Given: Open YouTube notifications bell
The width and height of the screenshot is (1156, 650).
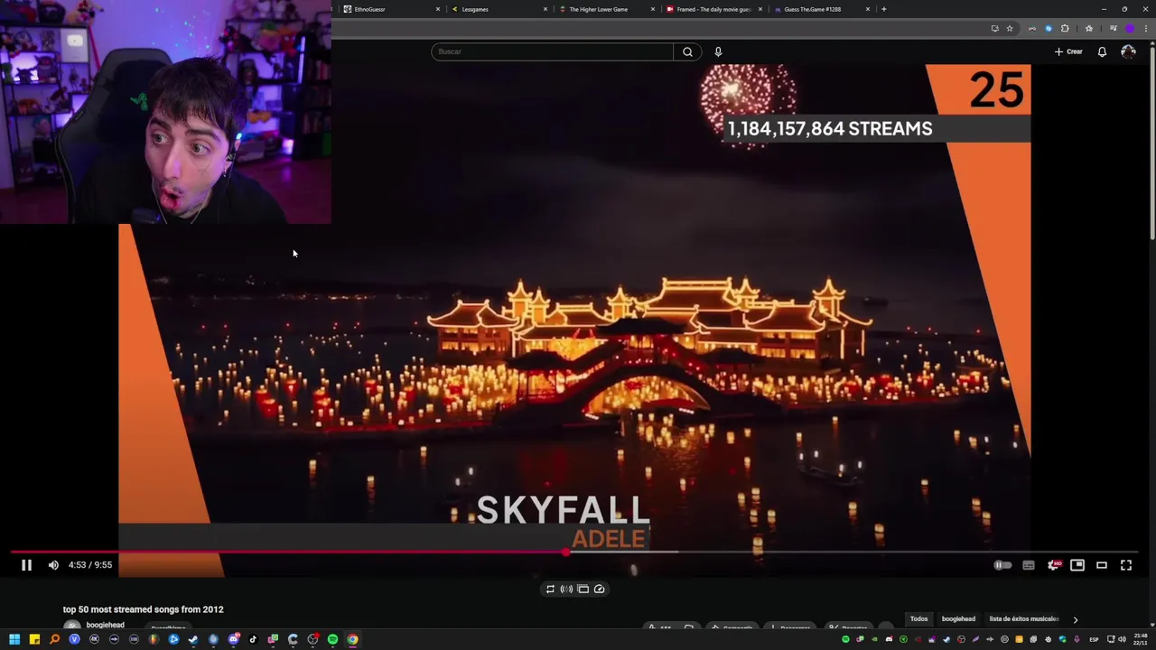Looking at the screenshot, I should pyautogui.click(x=1102, y=51).
